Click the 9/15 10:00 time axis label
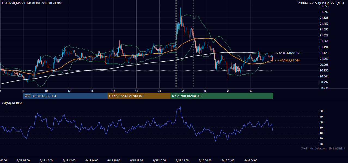This screenshot has height=163, width=348. [x=46, y=160]
